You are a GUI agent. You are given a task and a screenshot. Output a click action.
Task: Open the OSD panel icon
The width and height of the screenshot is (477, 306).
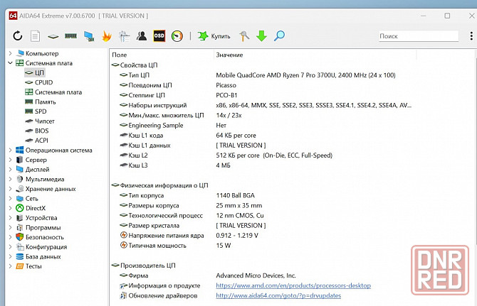coord(159,35)
